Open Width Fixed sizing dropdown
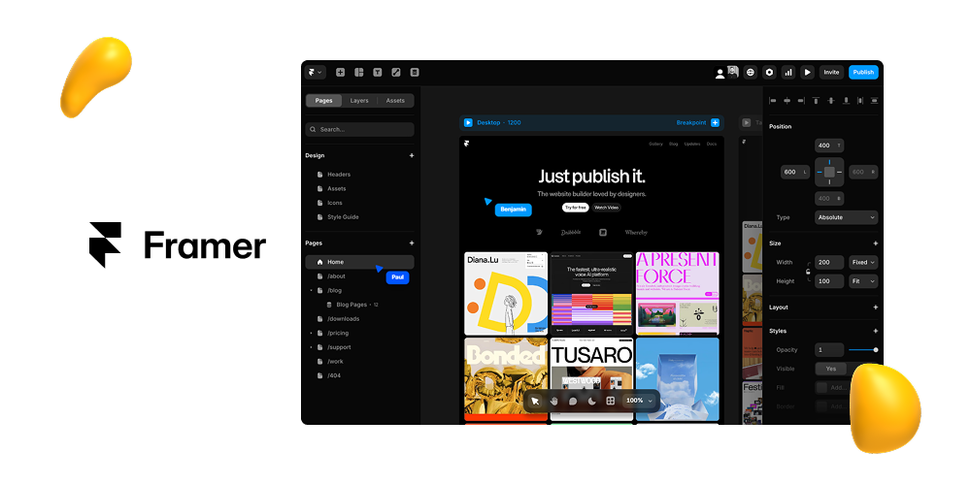This screenshot has height=485, width=971. click(x=863, y=262)
